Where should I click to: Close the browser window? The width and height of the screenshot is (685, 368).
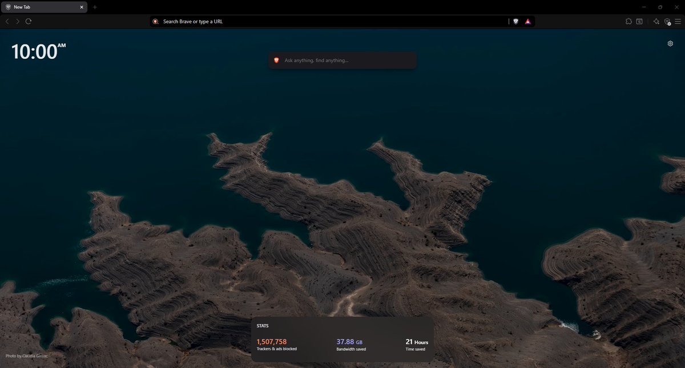coord(677,7)
